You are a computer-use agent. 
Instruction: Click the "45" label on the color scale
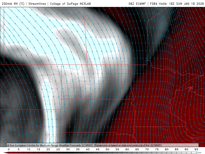98,149
